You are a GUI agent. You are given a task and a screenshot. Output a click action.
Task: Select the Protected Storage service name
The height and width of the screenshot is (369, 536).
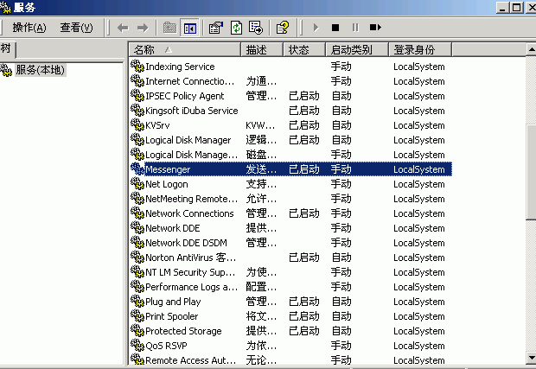pyautogui.click(x=183, y=331)
